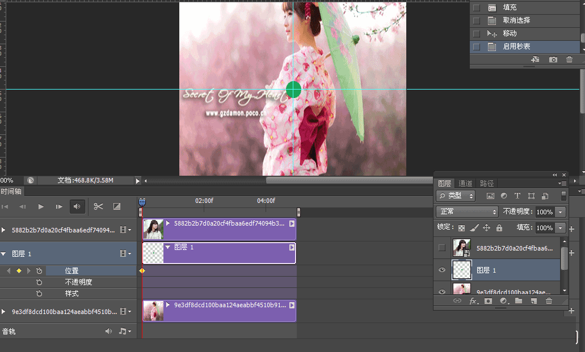
Task: Toggle timeline audio playback speaker button
Action: (x=77, y=206)
